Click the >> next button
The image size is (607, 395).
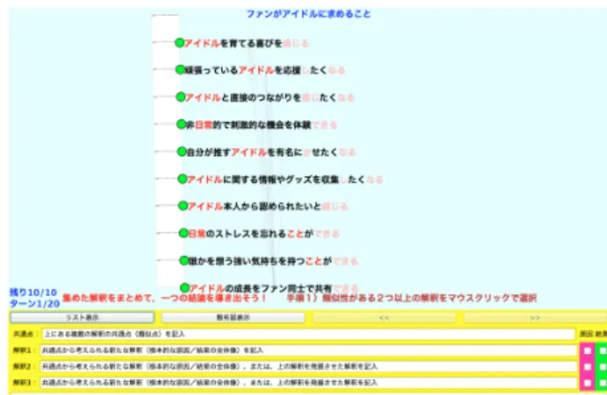point(535,318)
